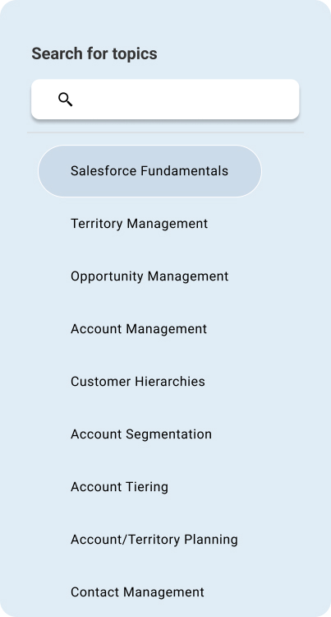Image resolution: width=331 pixels, height=617 pixels.
Task: Click the Territory Management link text
Action: pyautogui.click(x=139, y=224)
